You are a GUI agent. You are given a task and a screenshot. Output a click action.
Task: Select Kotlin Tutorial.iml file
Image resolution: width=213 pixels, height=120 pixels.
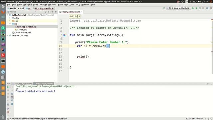tap(22, 33)
